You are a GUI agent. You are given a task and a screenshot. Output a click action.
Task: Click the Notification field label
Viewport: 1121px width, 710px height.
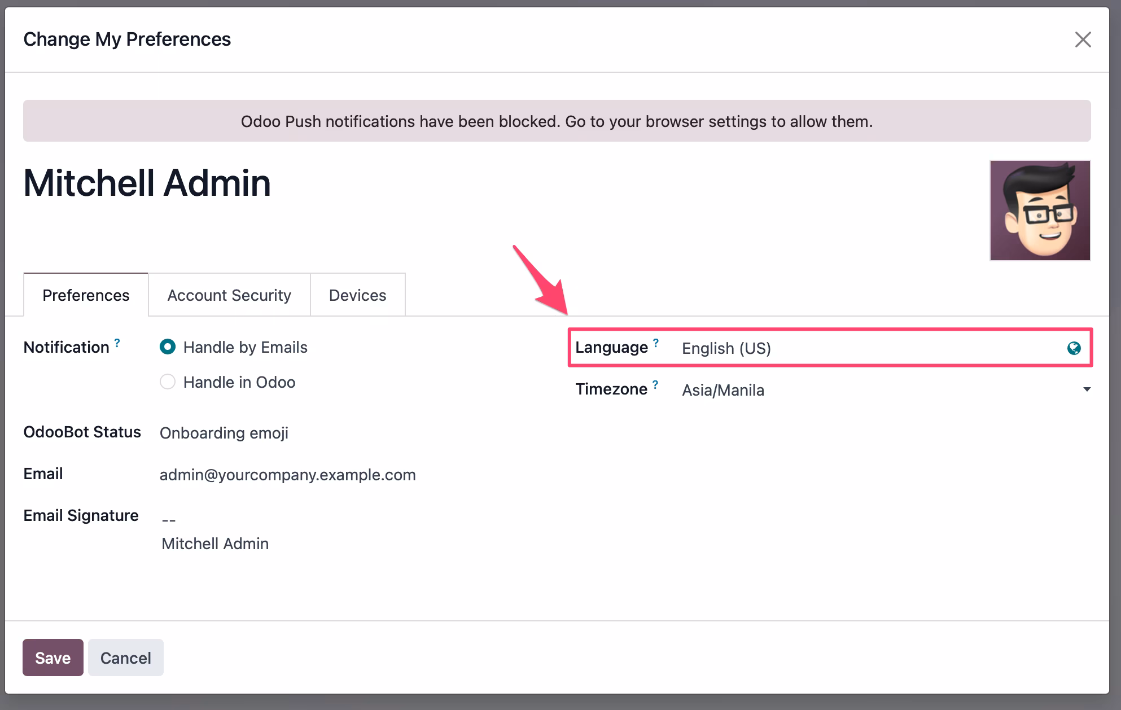66,347
